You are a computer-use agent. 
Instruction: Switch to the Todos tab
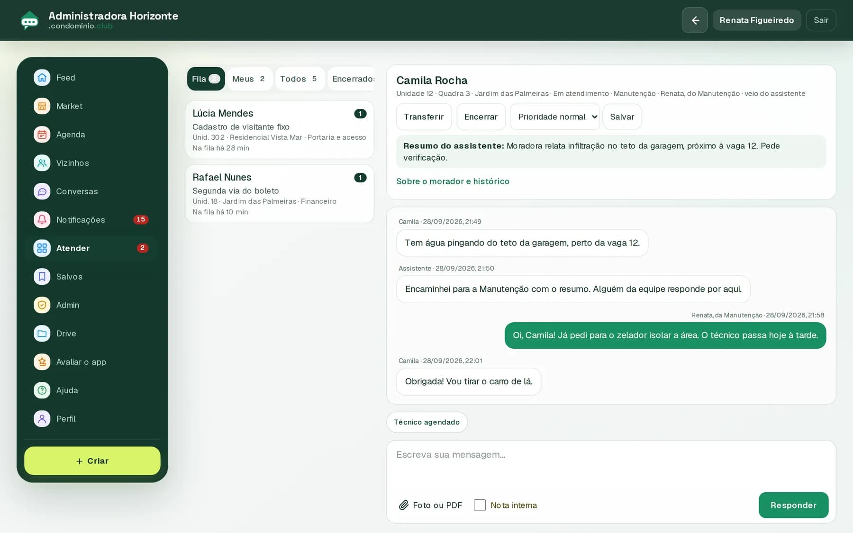point(299,79)
